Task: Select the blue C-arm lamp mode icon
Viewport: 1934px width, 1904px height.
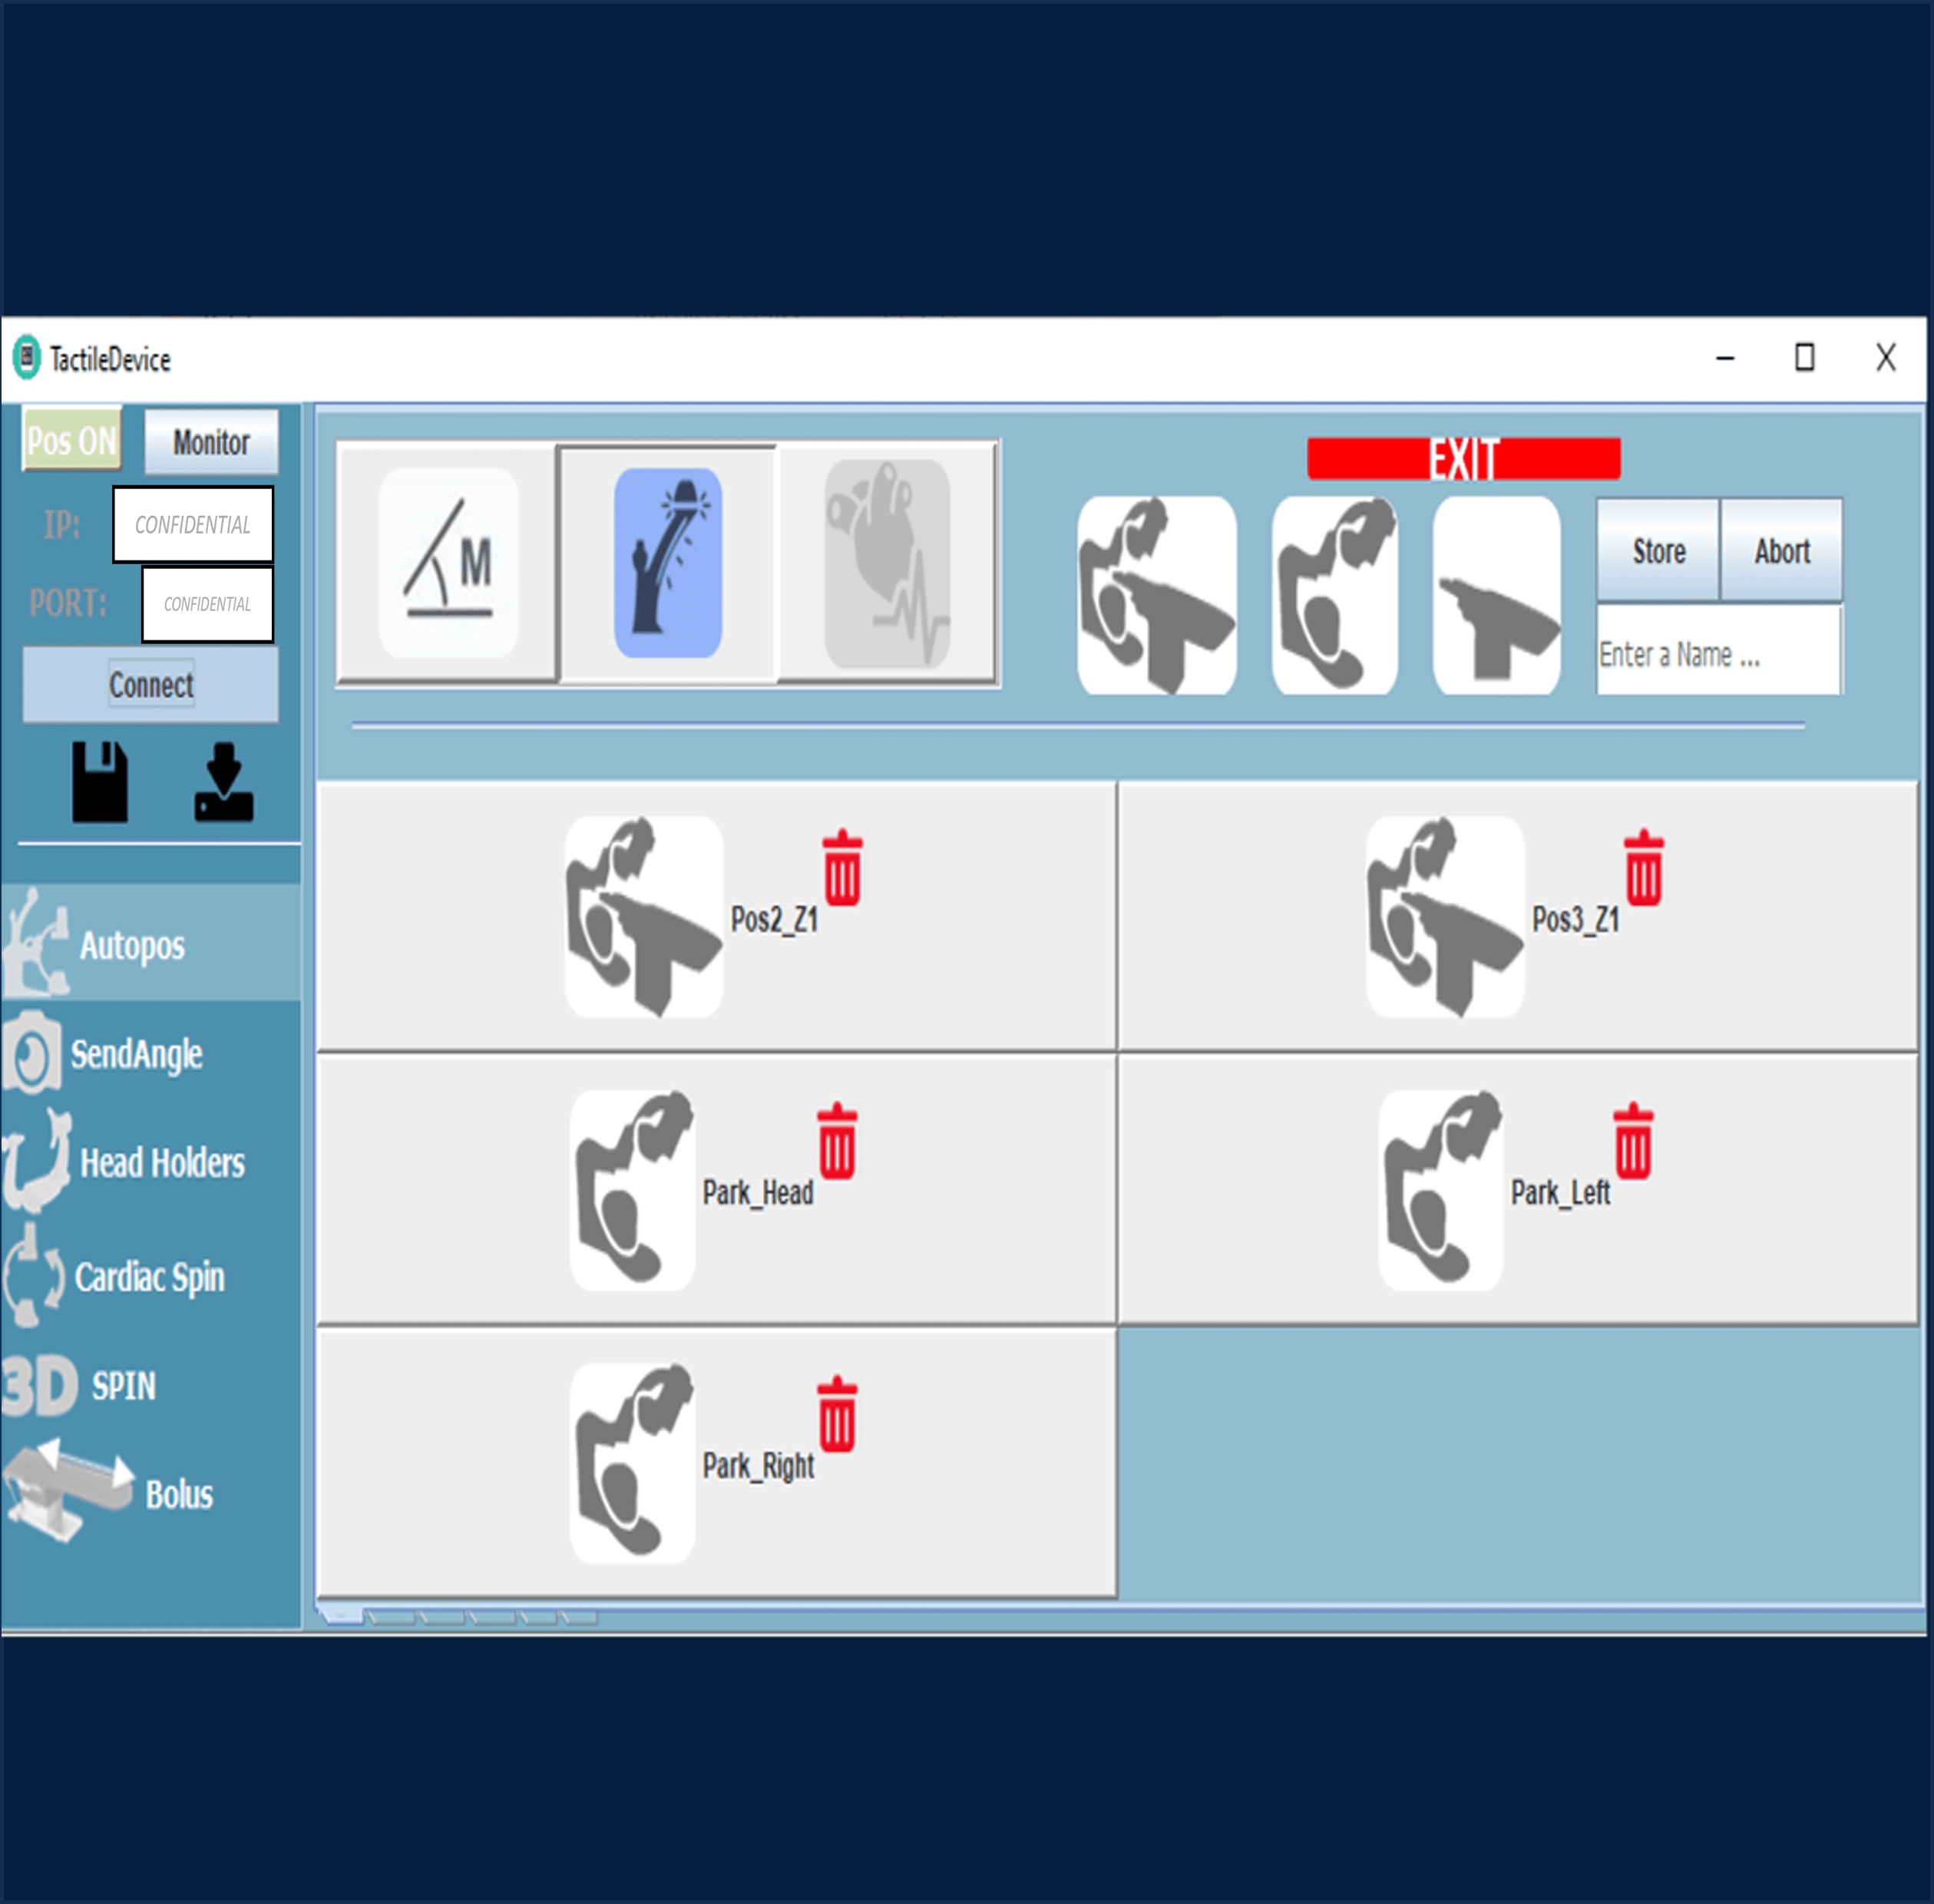Action: tap(668, 563)
